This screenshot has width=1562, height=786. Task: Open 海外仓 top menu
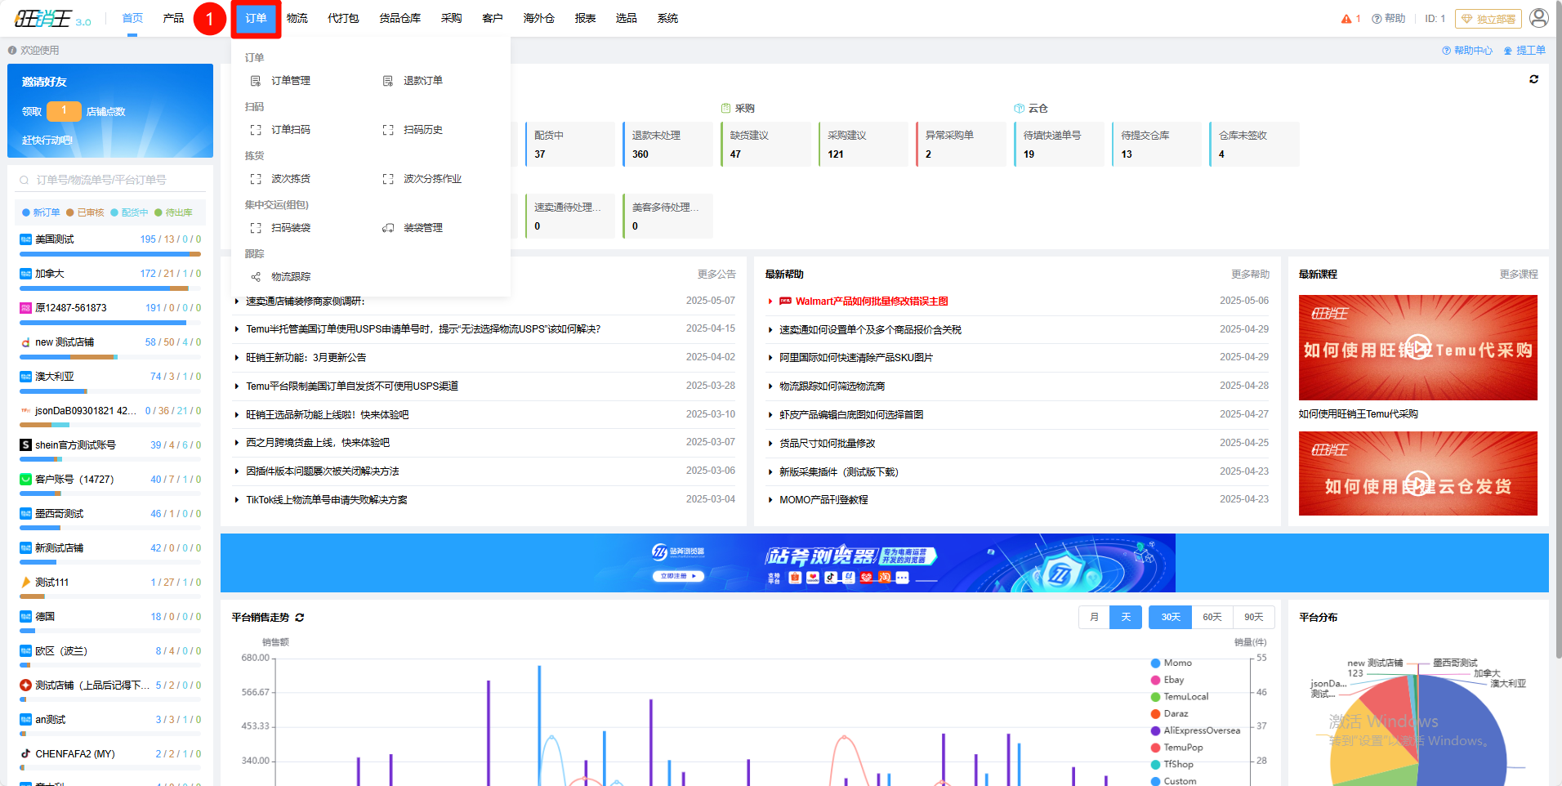pyautogui.click(x=538, y=18)
